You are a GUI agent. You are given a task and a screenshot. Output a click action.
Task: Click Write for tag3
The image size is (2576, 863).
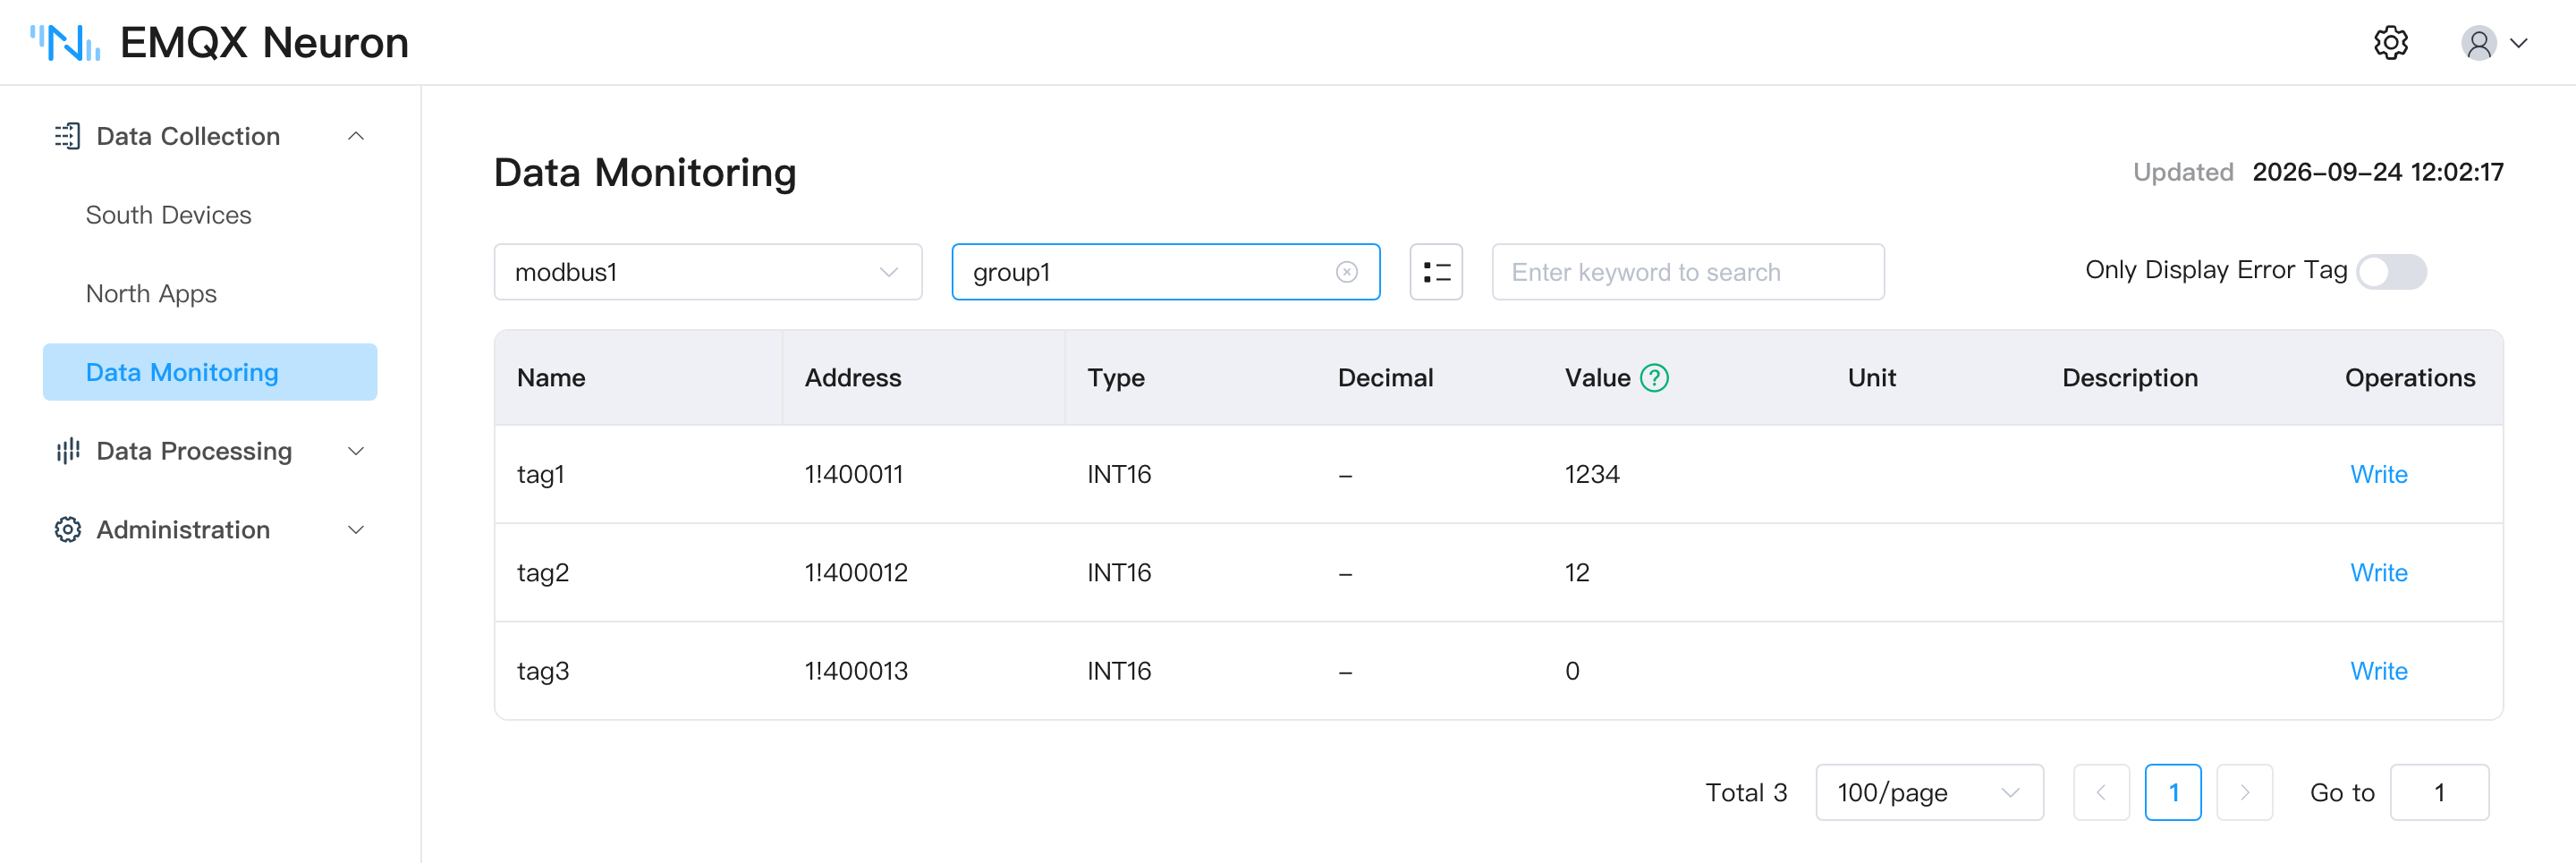pyautogui.click(x=2378, y=671)
